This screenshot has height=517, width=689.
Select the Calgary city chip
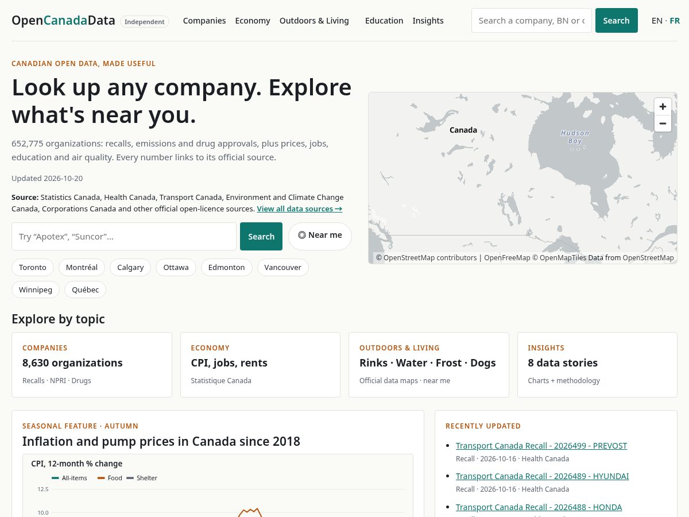click(130, 267)
